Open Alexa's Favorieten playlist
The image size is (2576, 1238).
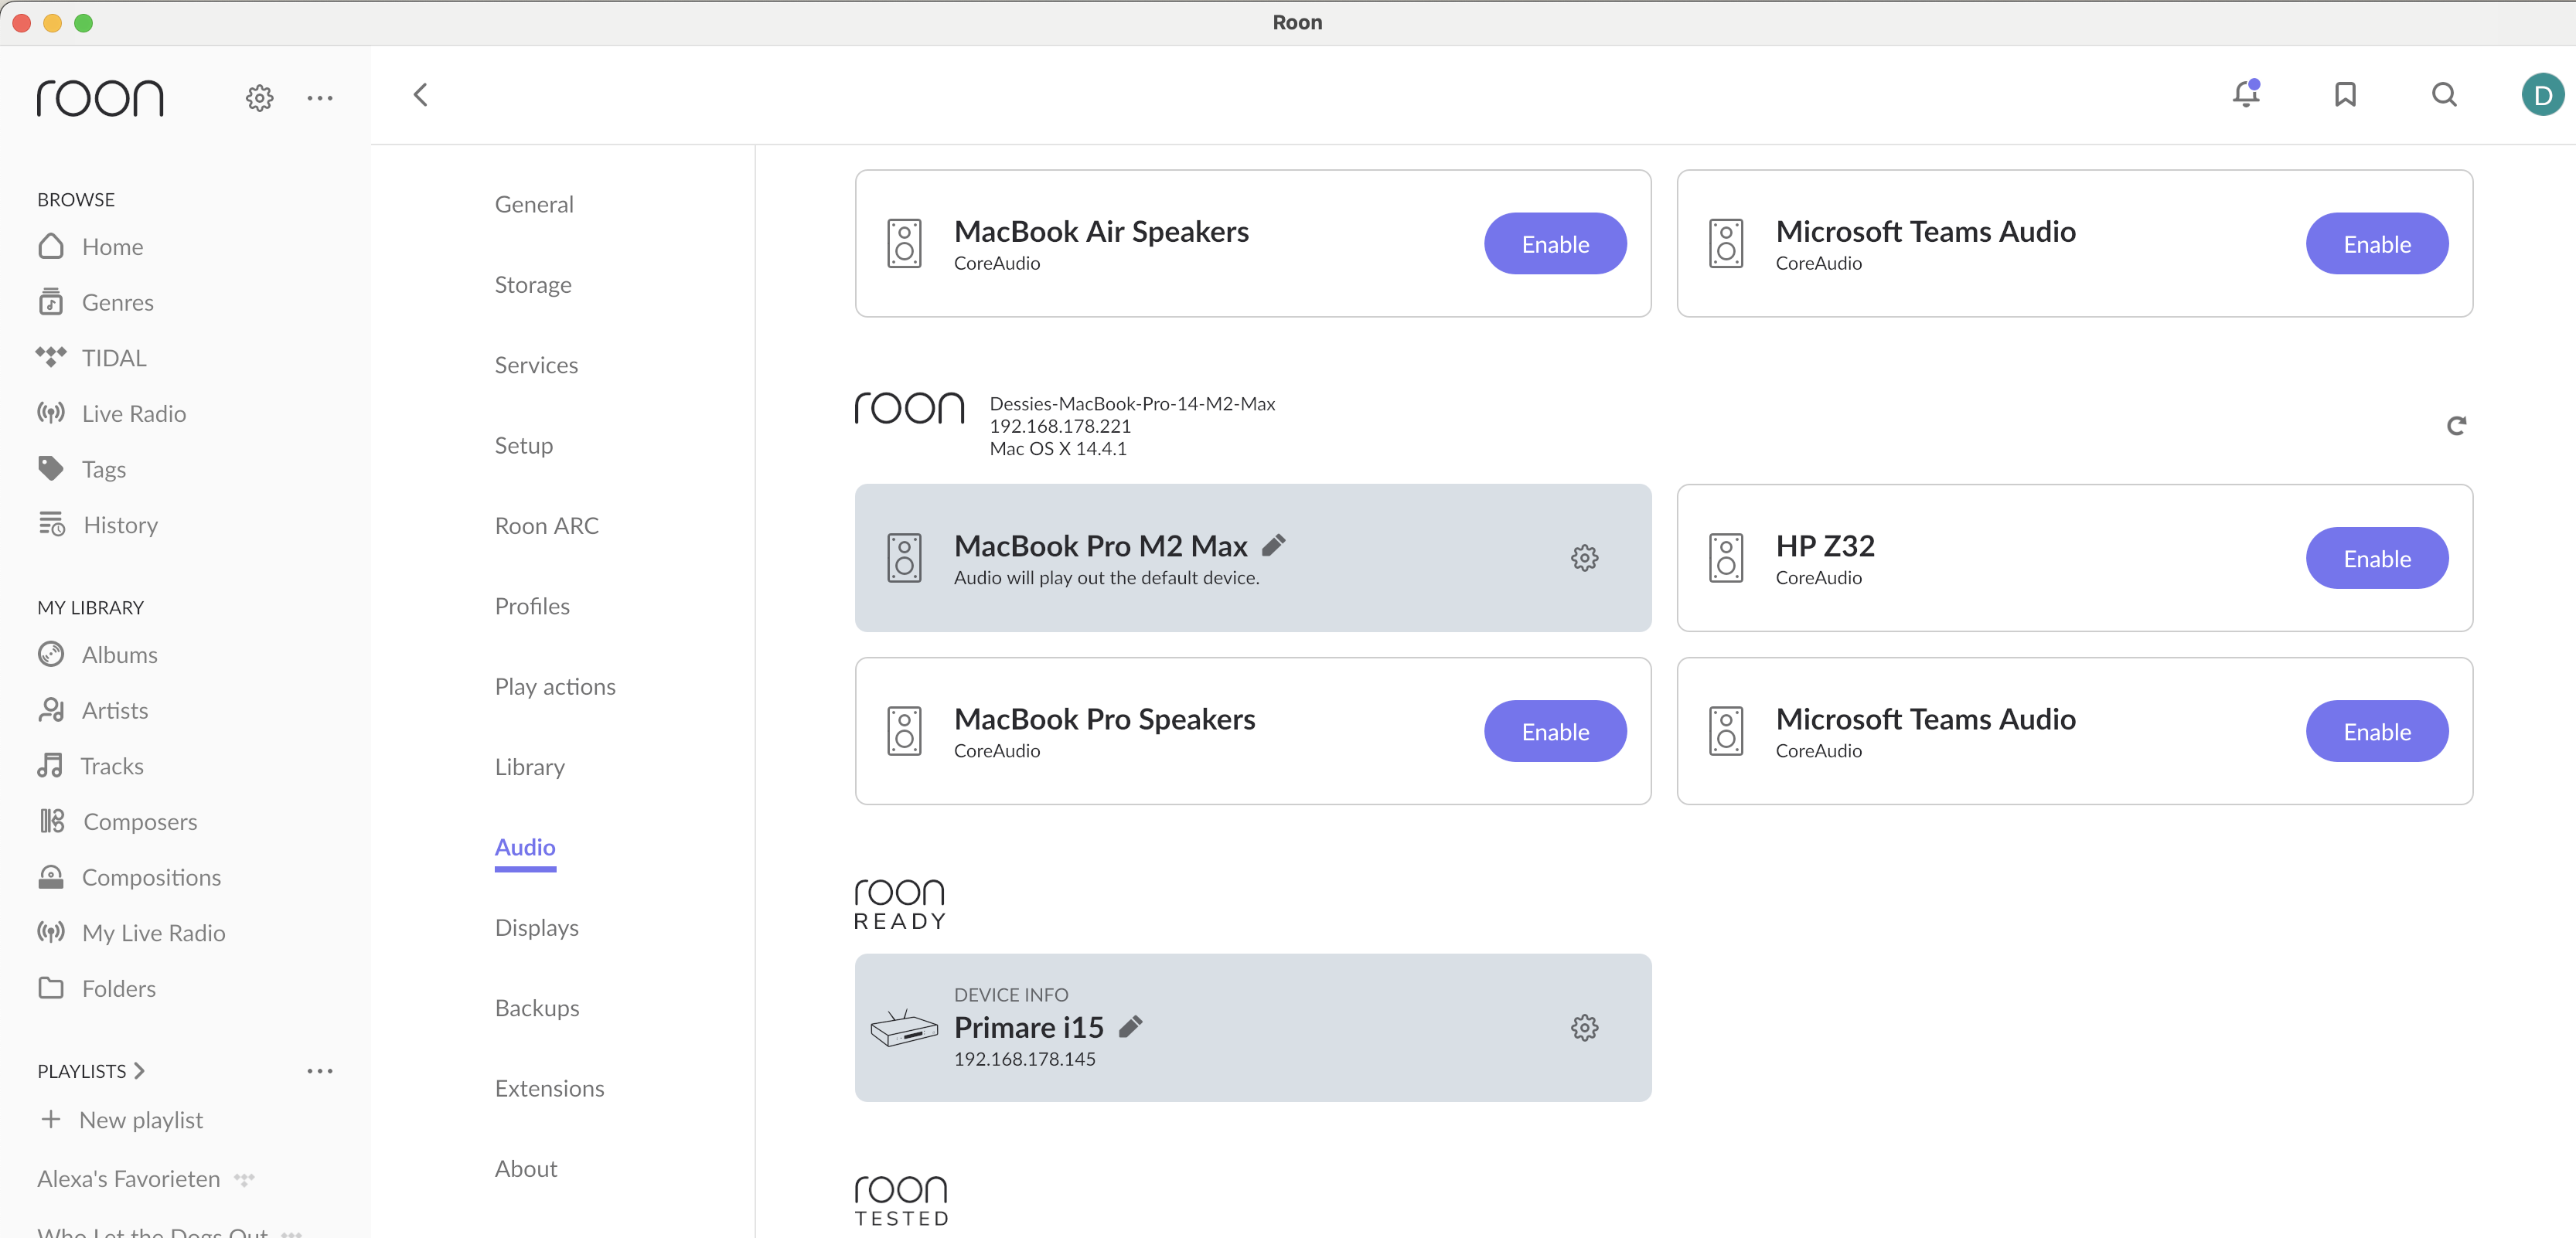tap(128, 1180)
